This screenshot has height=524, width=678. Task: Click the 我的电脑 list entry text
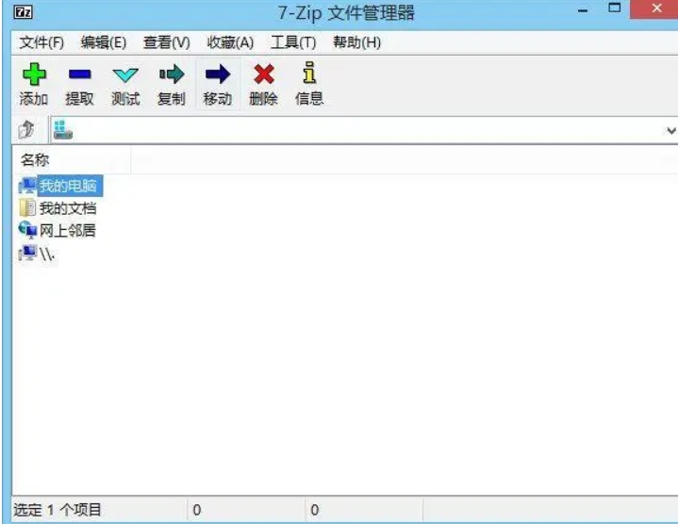pyautogui.click(x=68, y=187)
